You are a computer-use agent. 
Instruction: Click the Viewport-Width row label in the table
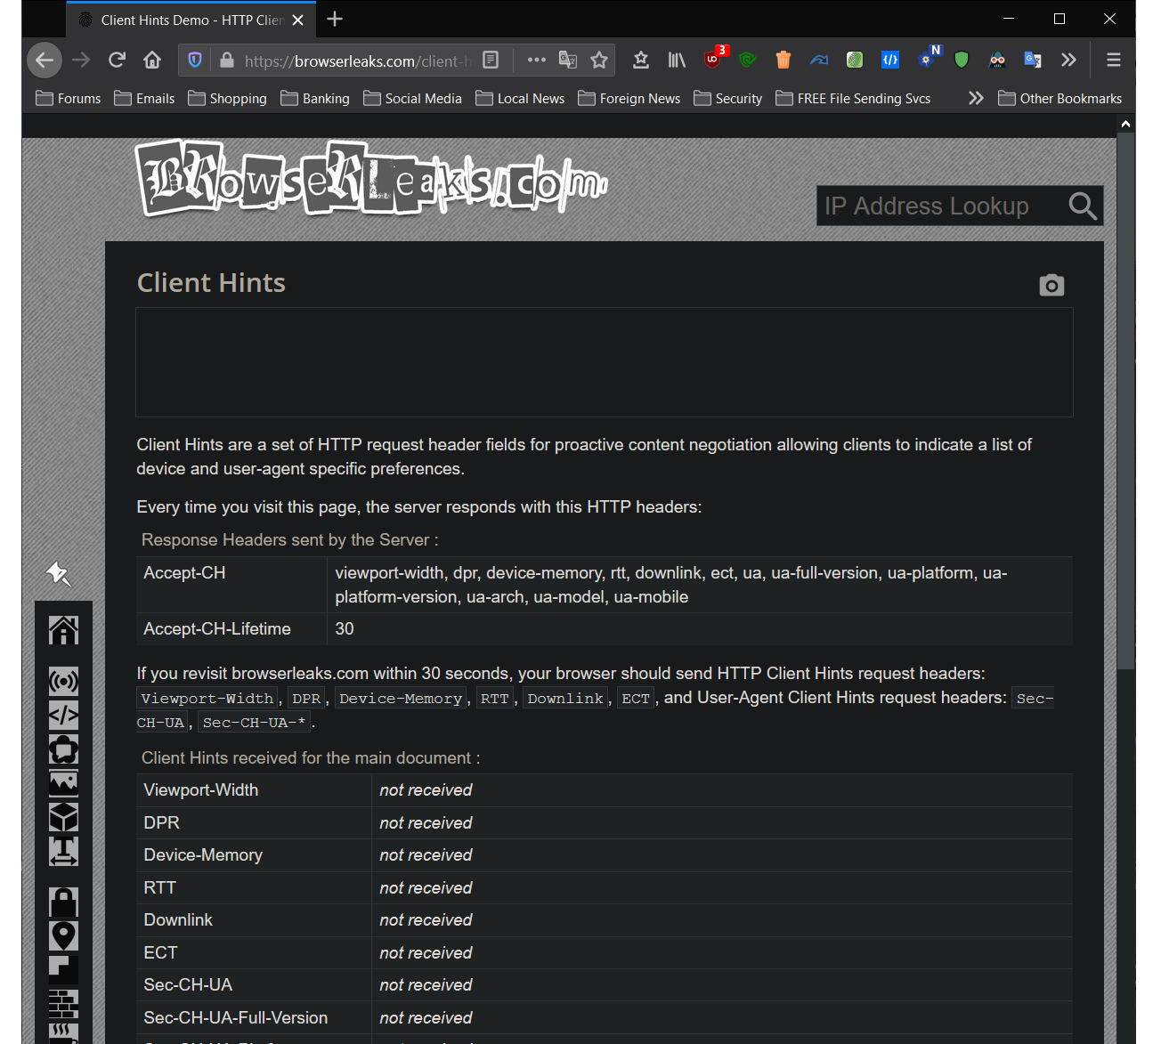(x=201, y=790)
